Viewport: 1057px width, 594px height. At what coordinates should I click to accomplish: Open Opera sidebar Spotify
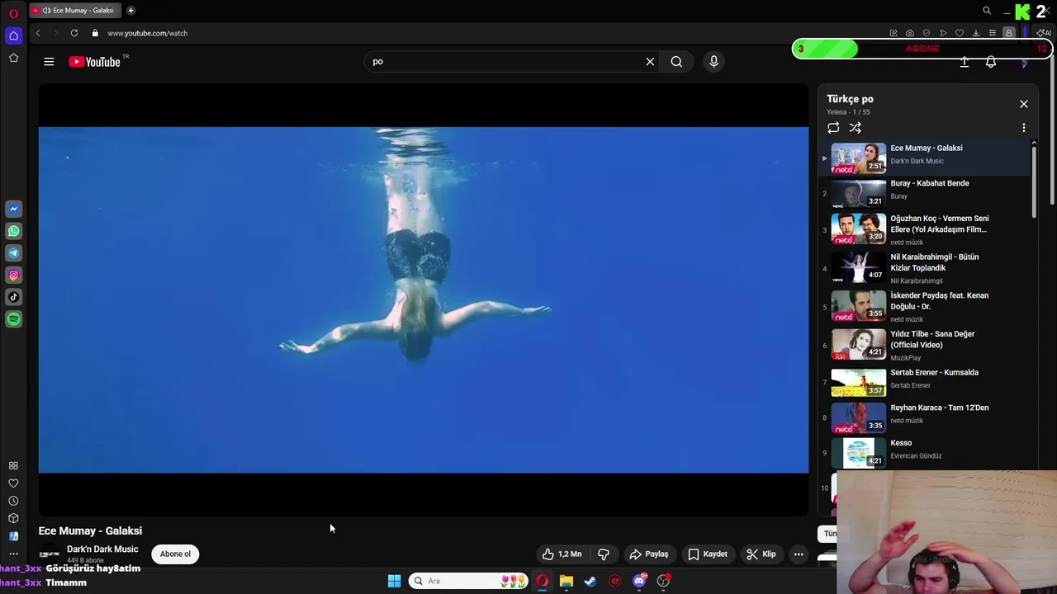point(14,318)
